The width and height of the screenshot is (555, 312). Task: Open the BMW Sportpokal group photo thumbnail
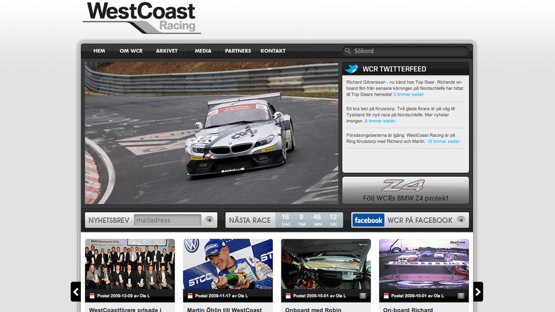coord(130,264)
